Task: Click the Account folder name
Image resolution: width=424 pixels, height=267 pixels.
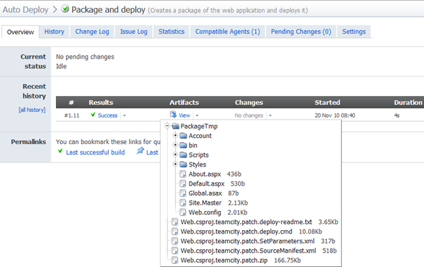Action: click(x=200, y=136)
